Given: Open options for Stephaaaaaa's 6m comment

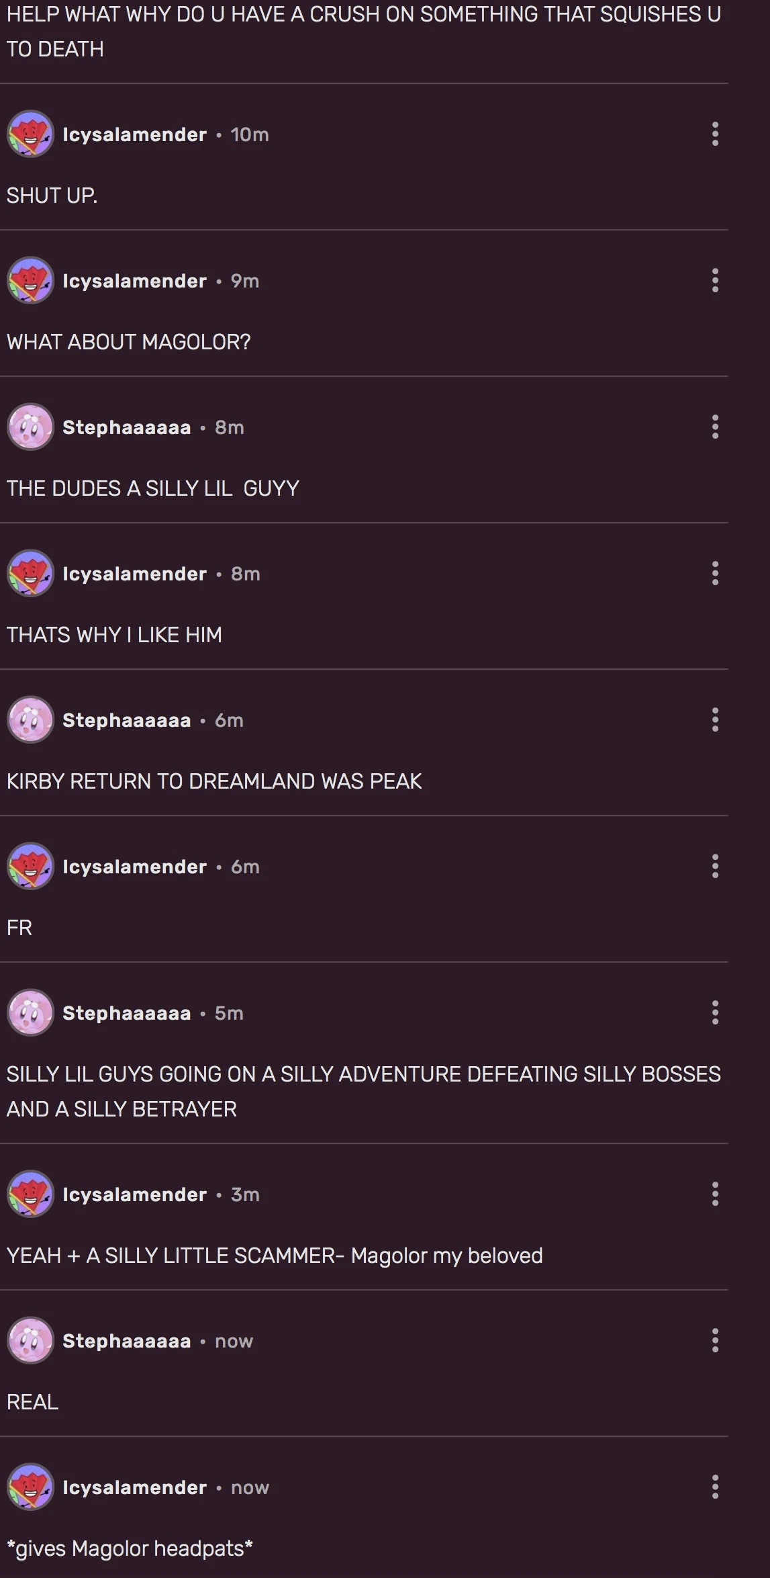Looking at the screenshot, I should click(715, 719).
